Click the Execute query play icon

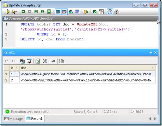[8, 12]
